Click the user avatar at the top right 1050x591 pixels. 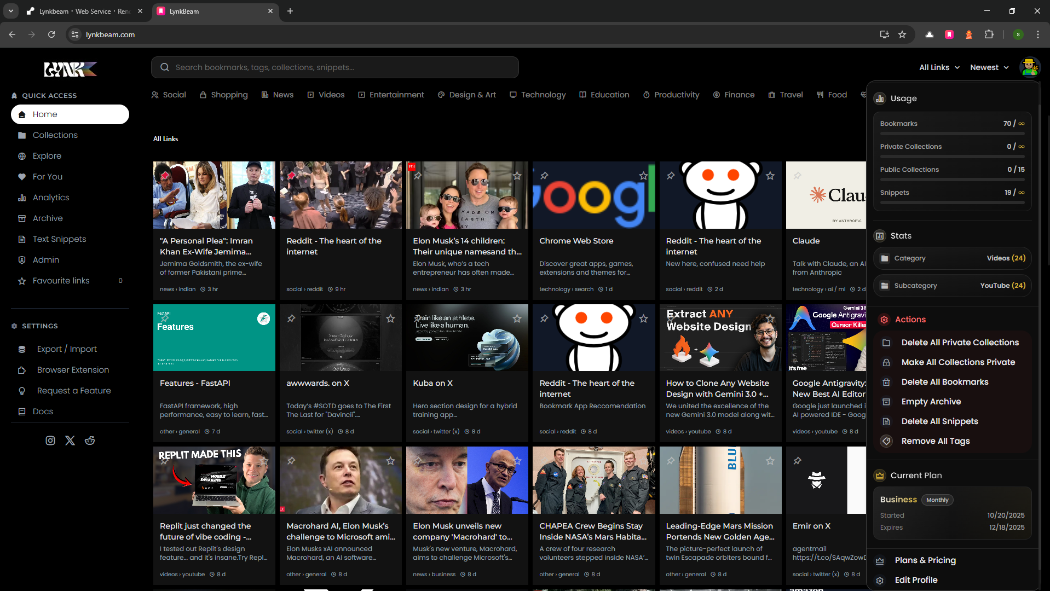click(x=1029, y=67)
